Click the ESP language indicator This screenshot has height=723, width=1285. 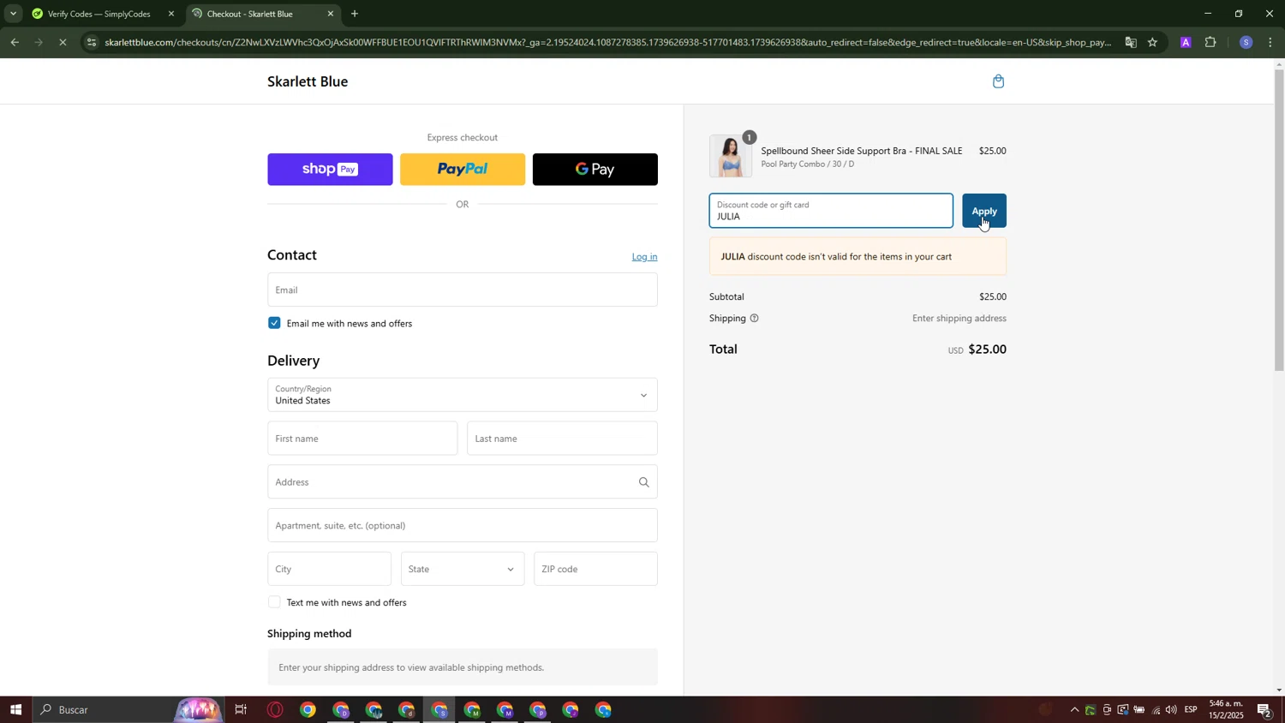(x=1191, y=710)
